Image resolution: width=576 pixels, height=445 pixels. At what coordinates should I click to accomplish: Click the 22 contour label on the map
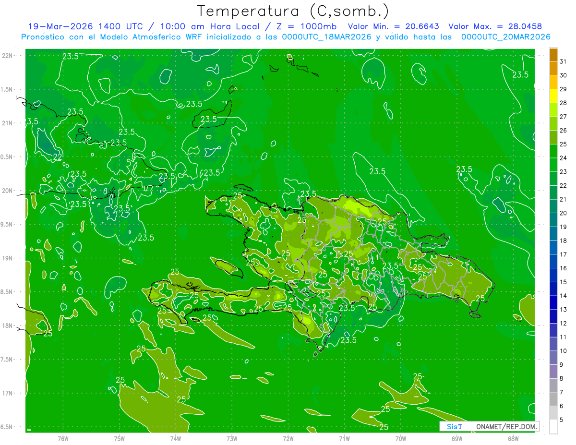[x=57, y=157]
